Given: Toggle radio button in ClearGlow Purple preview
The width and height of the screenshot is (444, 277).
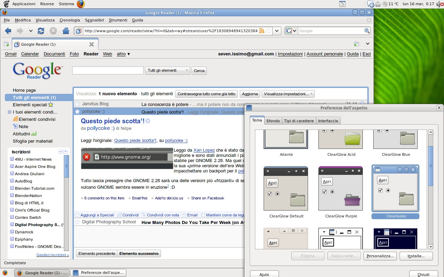Looking at the screenshot, I should coord(332,192).
